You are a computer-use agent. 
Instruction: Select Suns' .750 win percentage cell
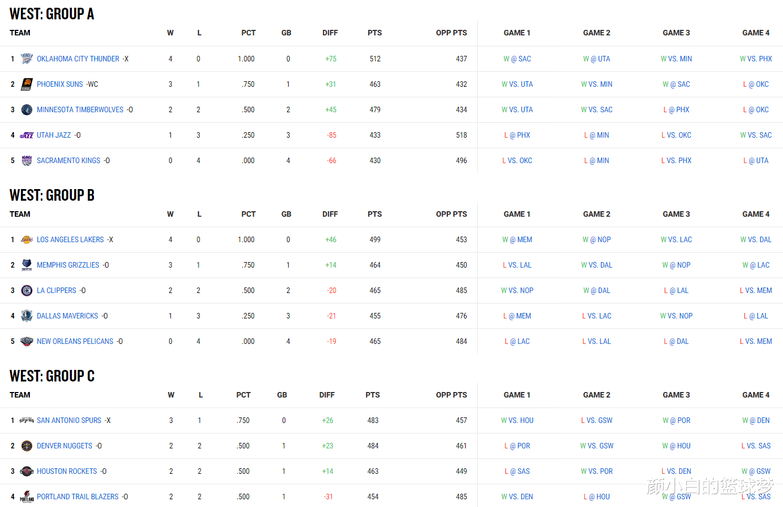pyautogui.click(x=248, y=84)
